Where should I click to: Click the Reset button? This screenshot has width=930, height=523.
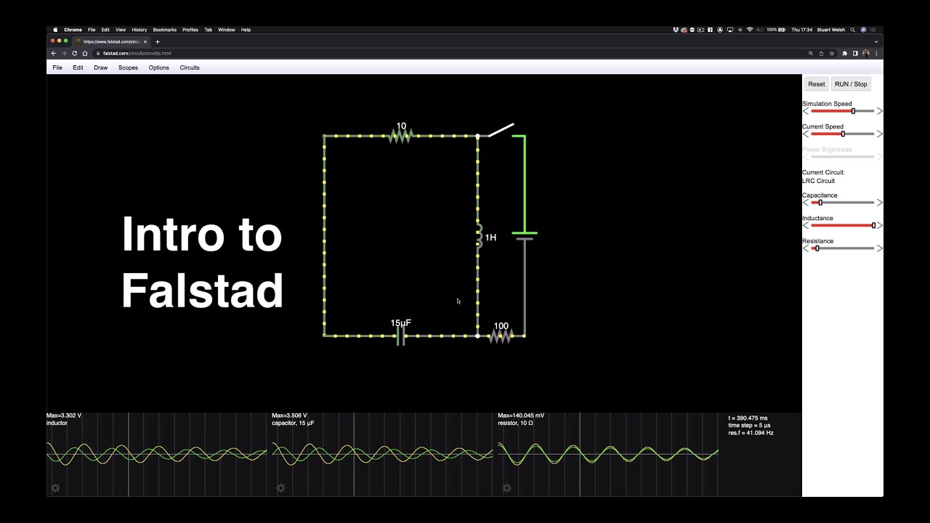[x=817, y=84]
